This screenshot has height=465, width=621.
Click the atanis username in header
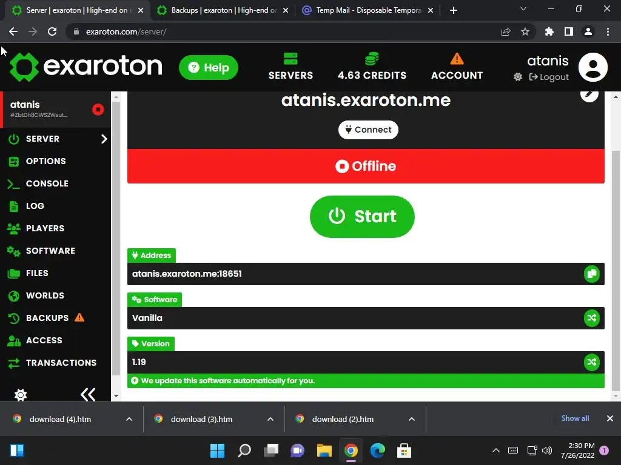(548, 61)
